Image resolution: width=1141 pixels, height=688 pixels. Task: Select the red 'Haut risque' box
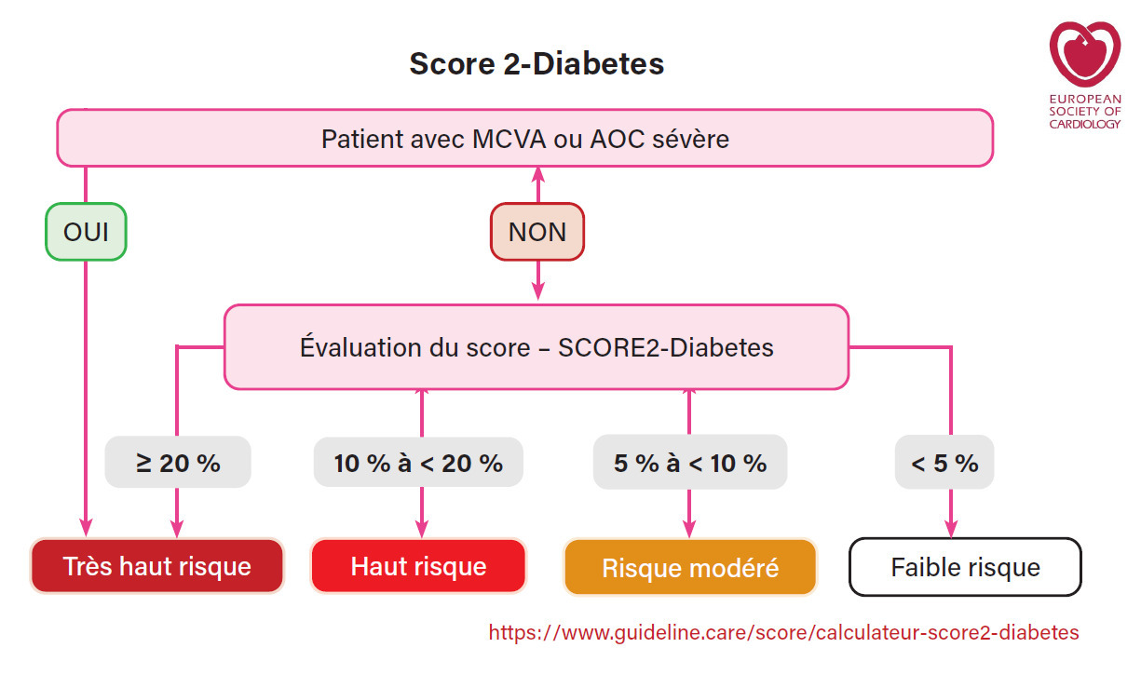tap(418, 566)
